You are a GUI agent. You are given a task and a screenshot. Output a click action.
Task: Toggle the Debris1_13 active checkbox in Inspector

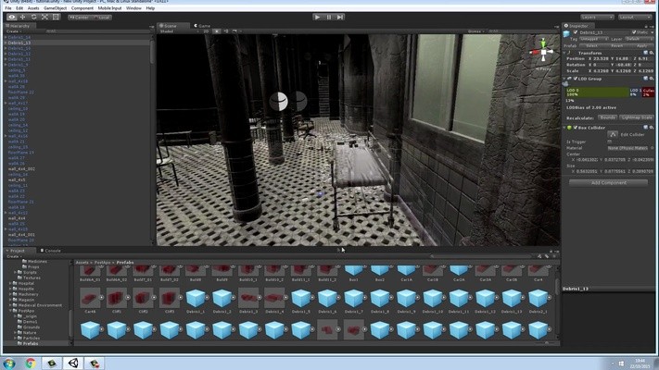pyautogui.click(x=576, y=32)
